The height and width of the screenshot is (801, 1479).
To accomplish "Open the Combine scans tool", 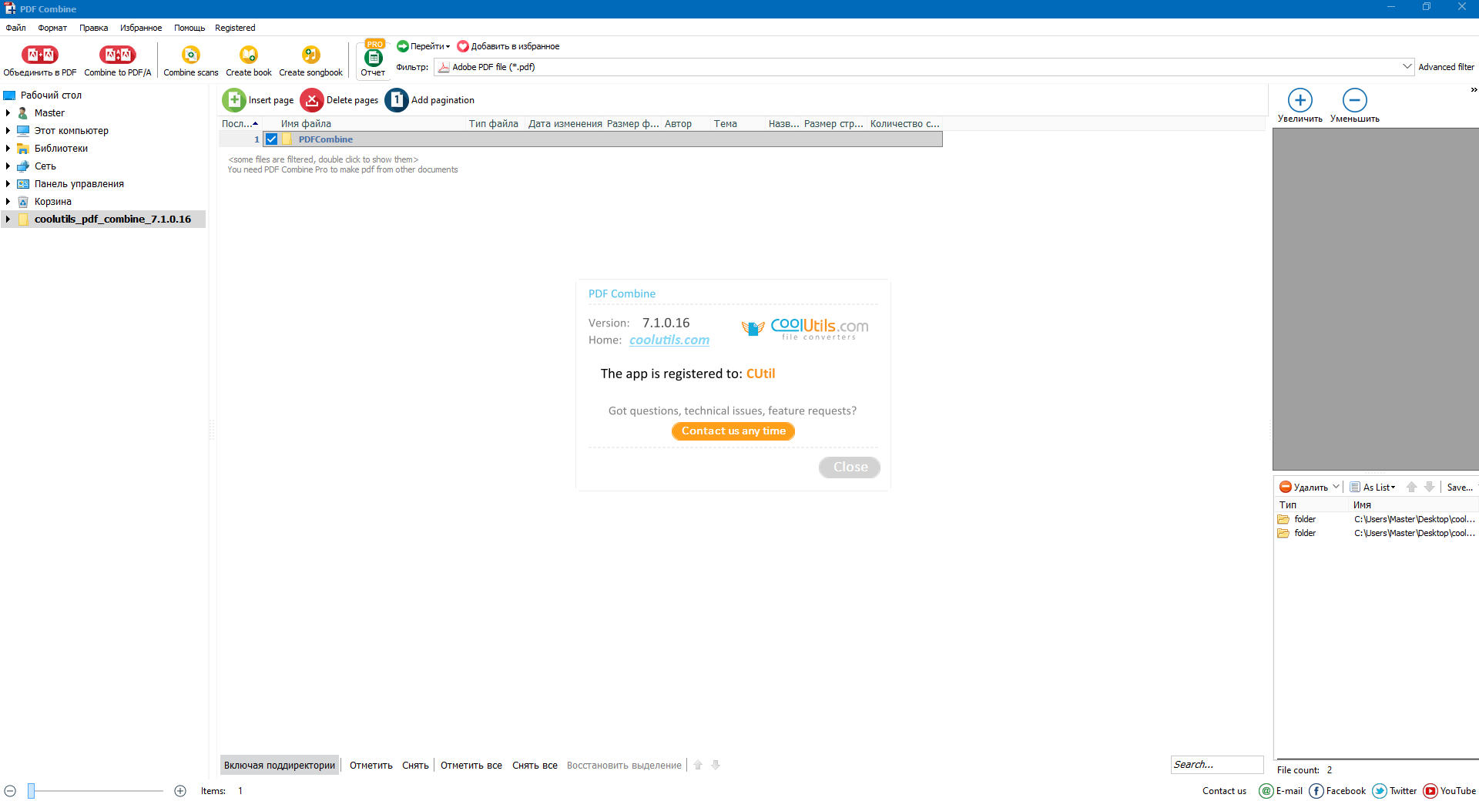I will tap(190, 55).
